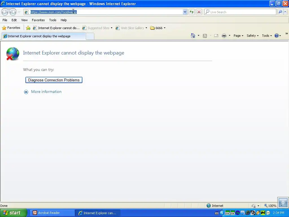Click the disc tray icon

[268, 213]
